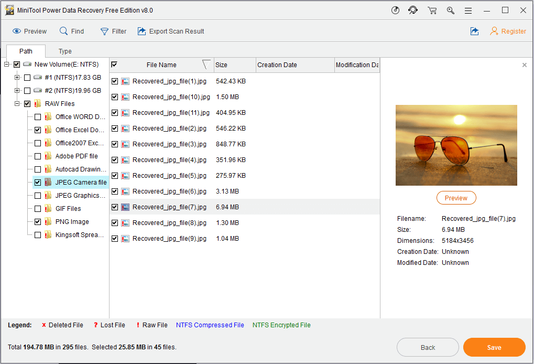Click the JPEG Camera file folder icon
This screenshot has height=364, width=534.
click(48, 183)
